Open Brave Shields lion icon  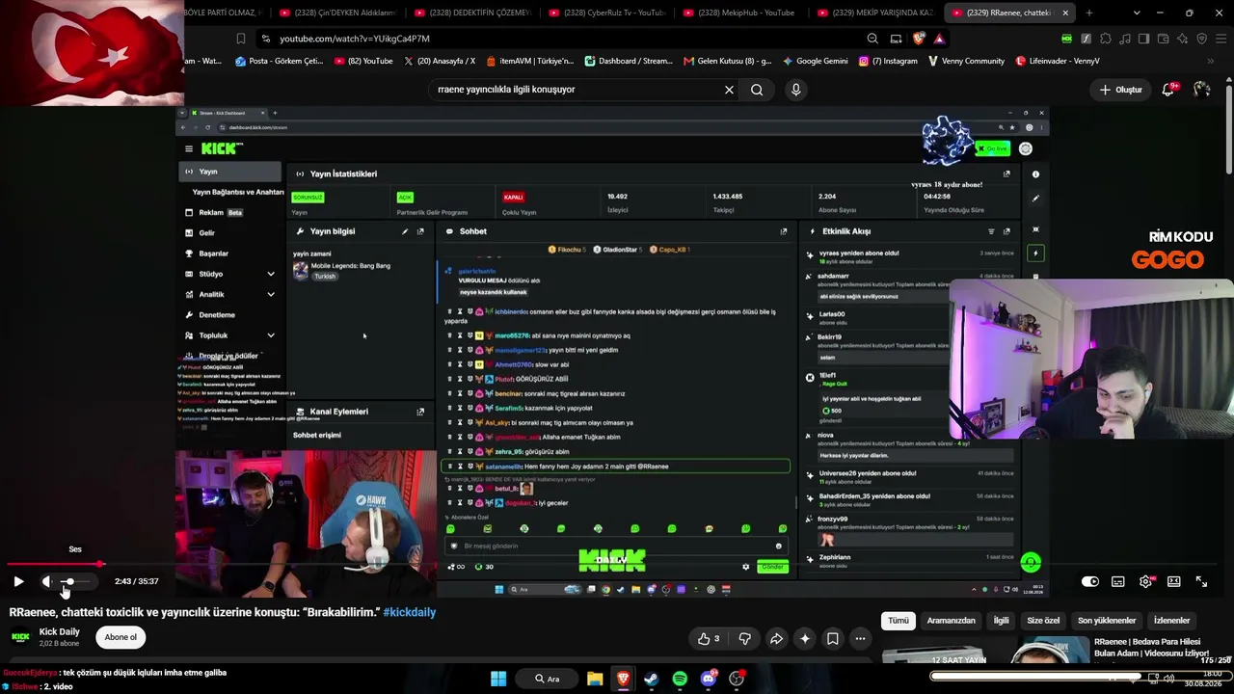click(919, 39)
